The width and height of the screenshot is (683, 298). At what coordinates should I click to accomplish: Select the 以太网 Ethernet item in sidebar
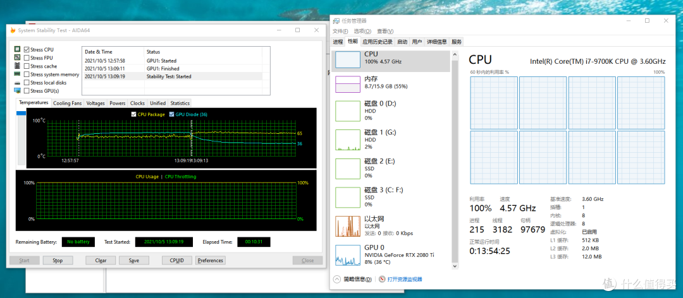(x=391, y=225)
